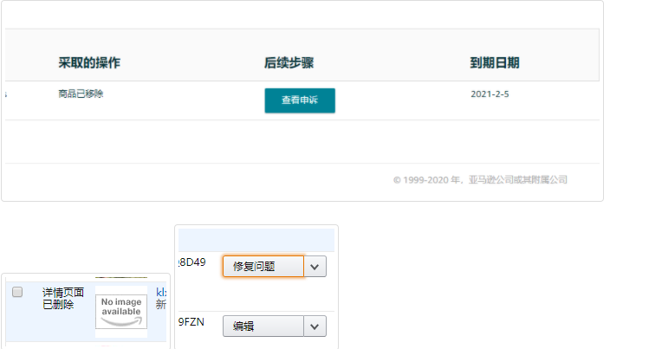Click the light blue header strip above 修复问题
Image resolution: width=649 pixels, height=349 pixels.
point(256,240)
